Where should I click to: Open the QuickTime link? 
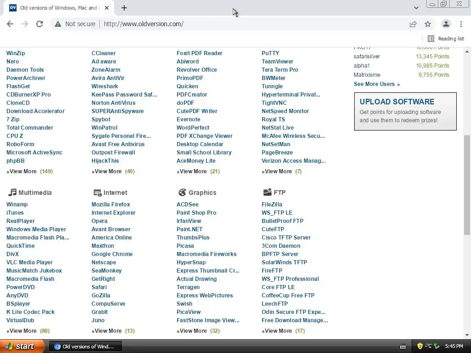point(20,246)
